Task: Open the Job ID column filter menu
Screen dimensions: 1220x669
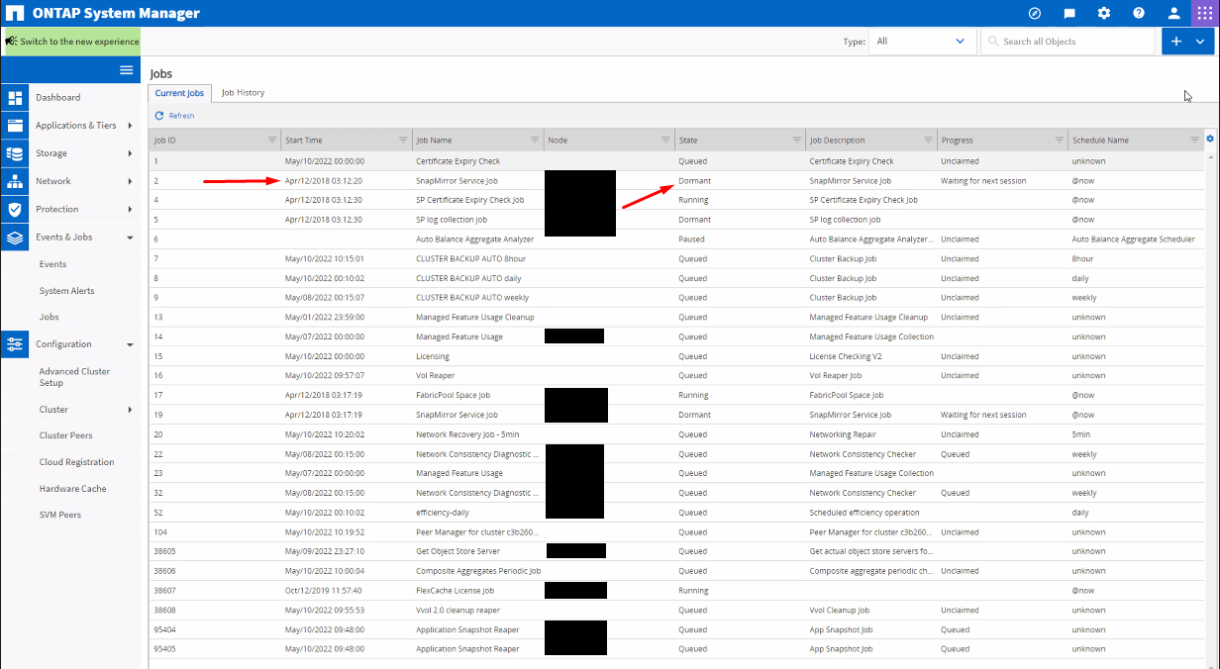Action: tap(272, 141)
